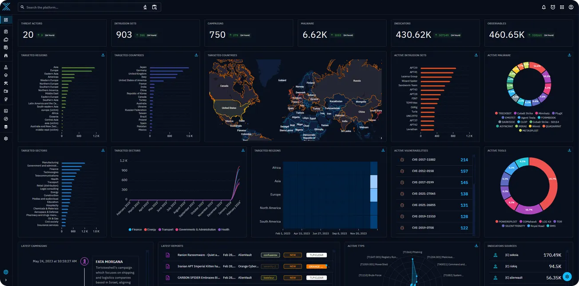Click the floating blue settings button
This screenshot has width=579, height=286.
(567, 276)
